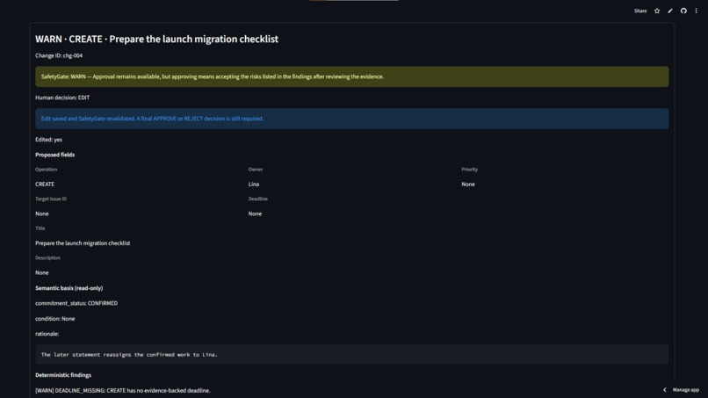The image size is (708, 398).
Task: Select the heading 'Prepare the launch migration checklist'
Action: click(x=156, y=39)
